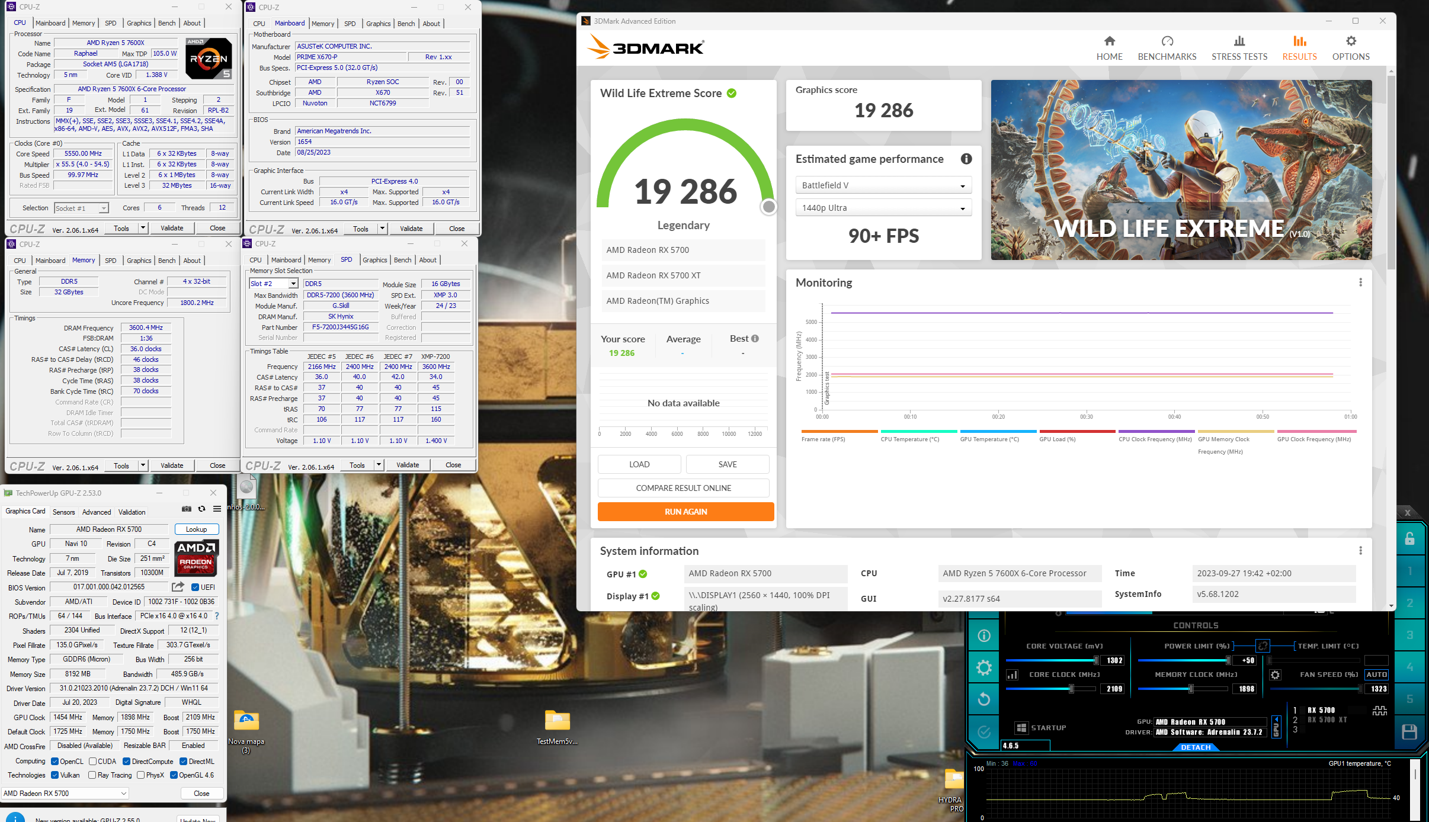Click the Best score info icon
The width and height of the screenshot is (1429, 822).
(x=755, y=339)
